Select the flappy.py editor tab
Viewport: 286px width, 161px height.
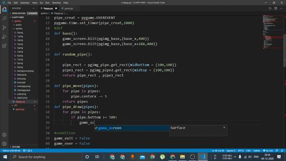49,8
